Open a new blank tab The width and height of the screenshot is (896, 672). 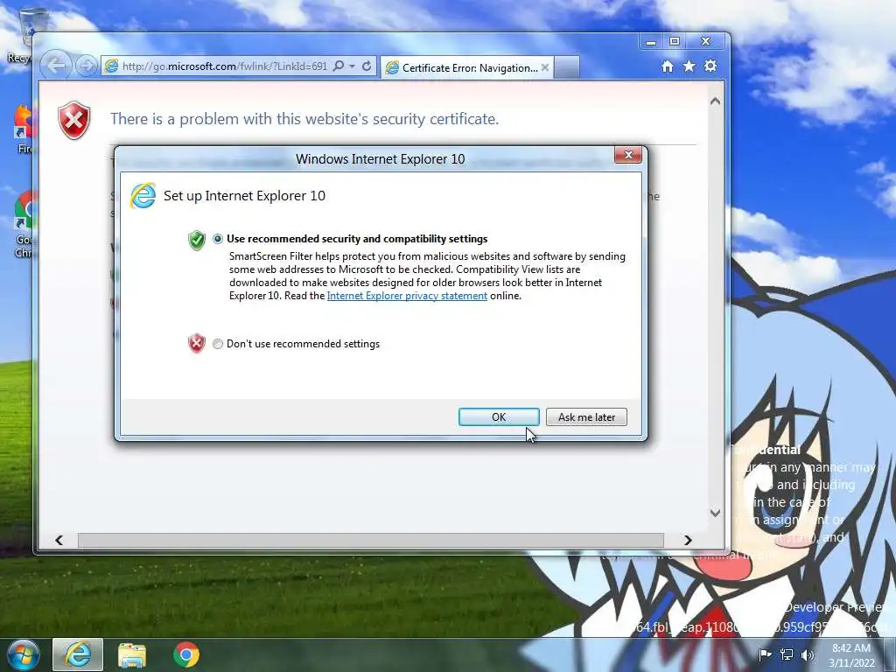(567, 68)
